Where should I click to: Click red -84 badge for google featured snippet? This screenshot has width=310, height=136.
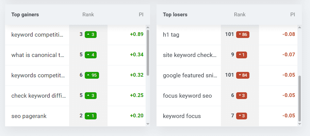pos(242,75)
